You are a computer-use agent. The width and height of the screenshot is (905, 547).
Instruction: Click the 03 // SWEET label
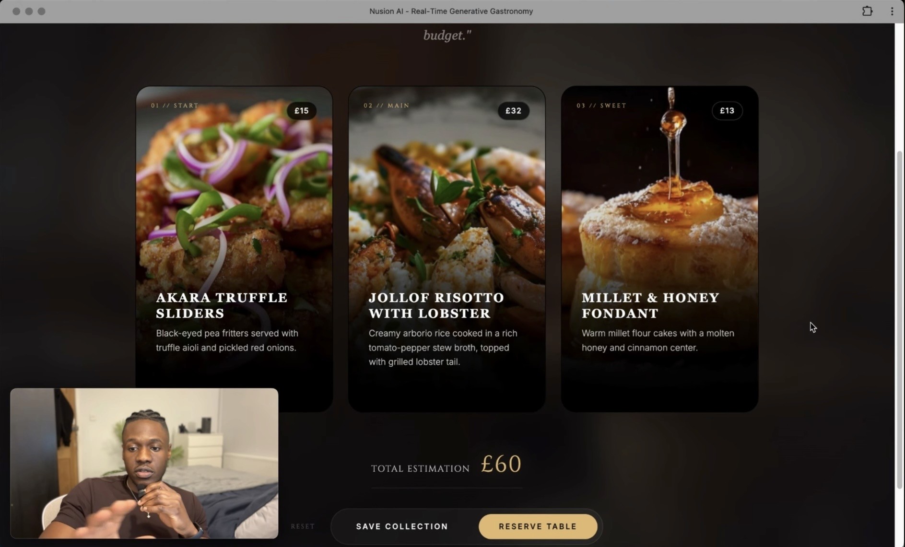point(601,105)
